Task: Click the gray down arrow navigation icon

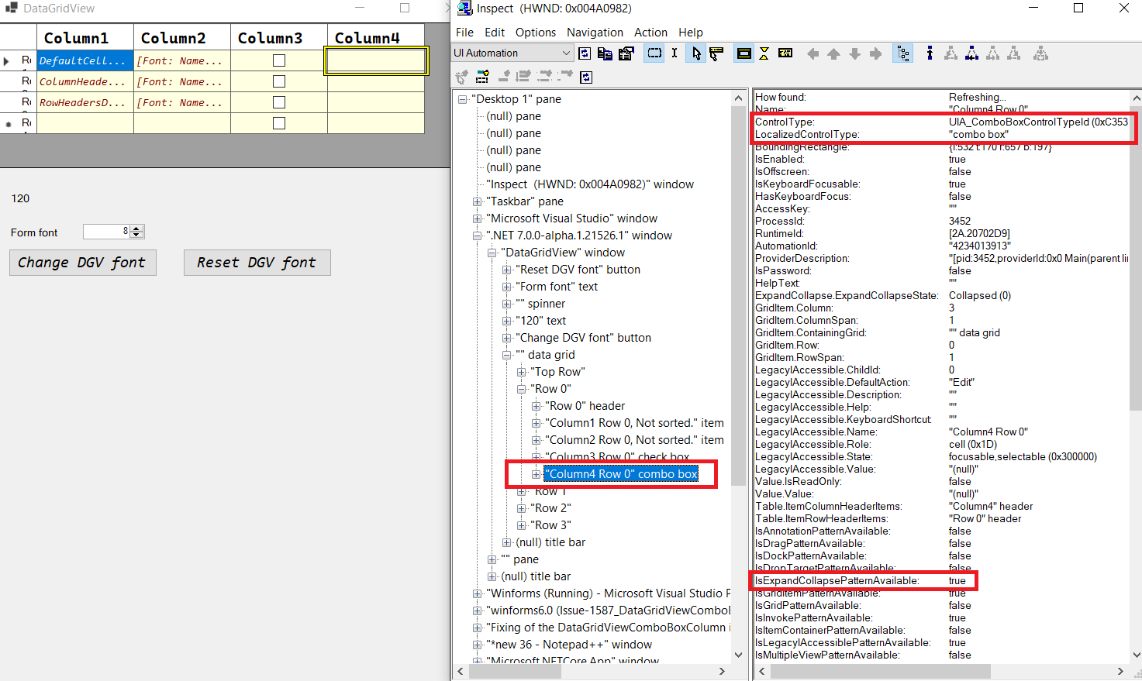Action: (x=854, y=53)
